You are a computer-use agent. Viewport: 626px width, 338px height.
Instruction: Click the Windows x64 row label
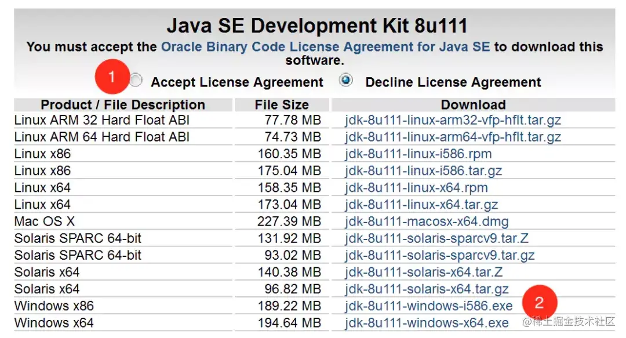click(54, 323)
